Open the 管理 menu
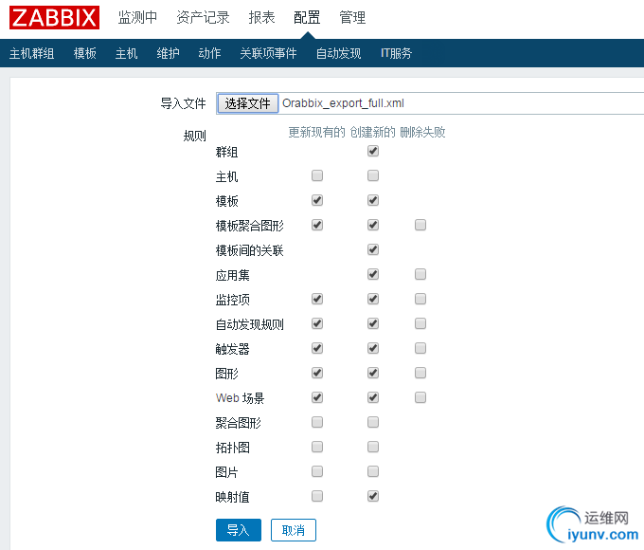The height and width of the screenshot is (550, 644). point(352,17)
